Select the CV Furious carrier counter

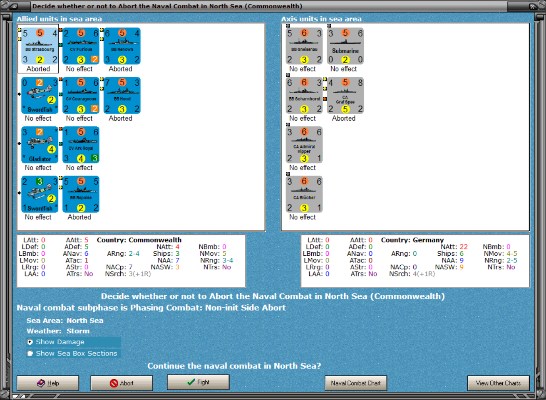[81, 46]
